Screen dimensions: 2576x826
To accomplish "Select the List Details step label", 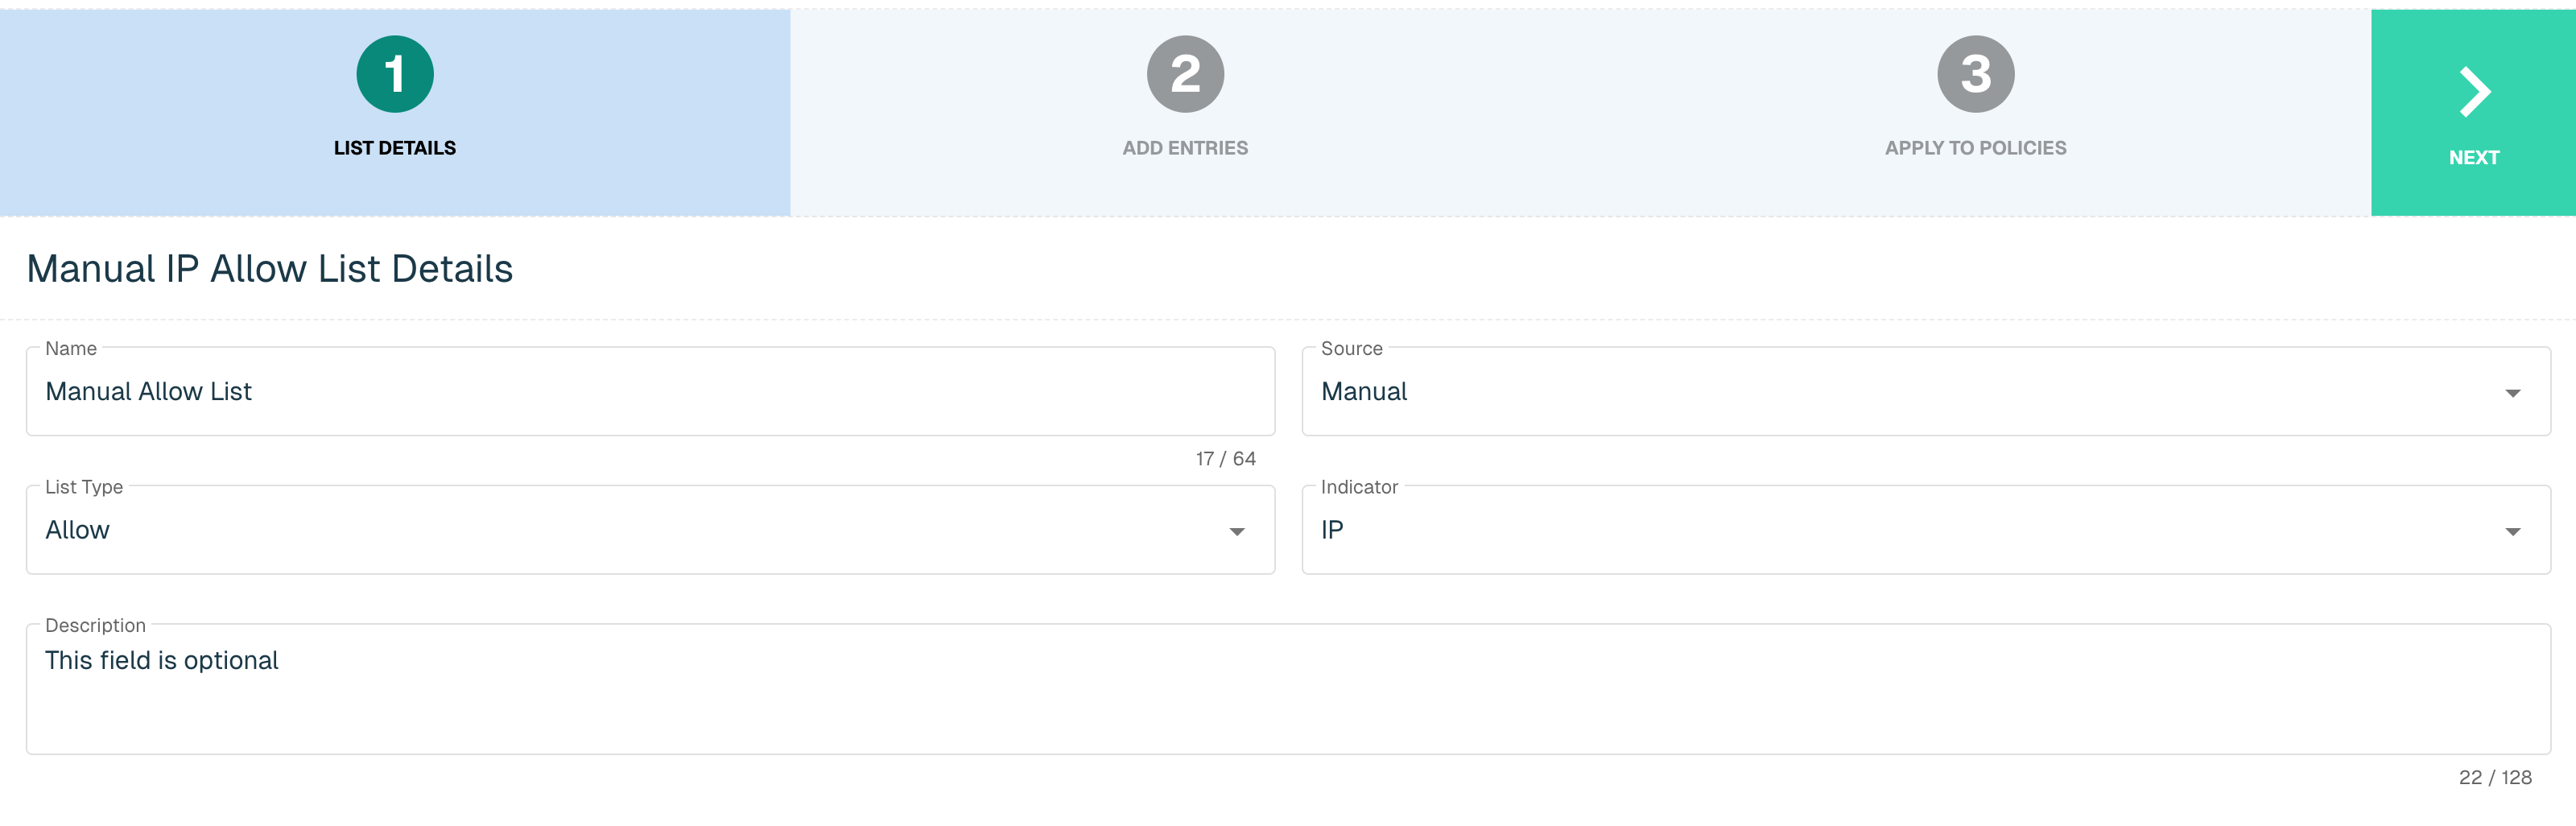I will 395,148.
